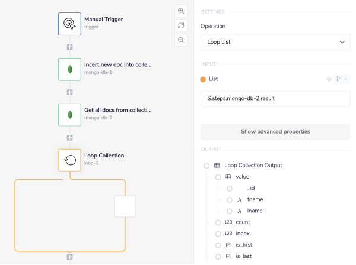Select the radio button for fname output
The width and height of the screenshot is (356, 265).
tap(229, 200)
